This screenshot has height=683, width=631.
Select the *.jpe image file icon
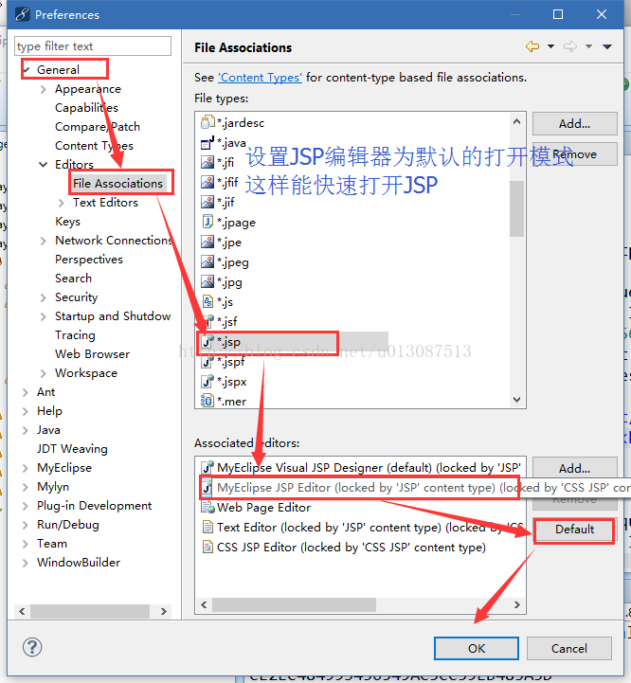pos(207,242)
